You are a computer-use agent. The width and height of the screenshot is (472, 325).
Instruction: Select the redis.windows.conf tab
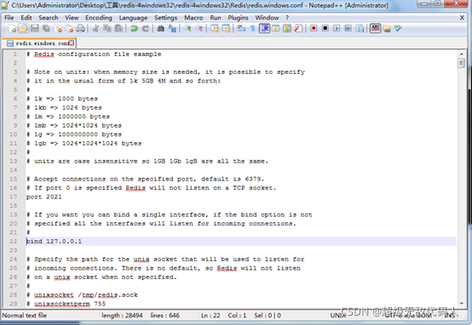[x=38, y=43]
